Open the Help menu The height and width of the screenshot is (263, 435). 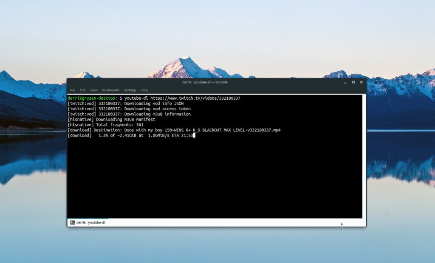144,90
